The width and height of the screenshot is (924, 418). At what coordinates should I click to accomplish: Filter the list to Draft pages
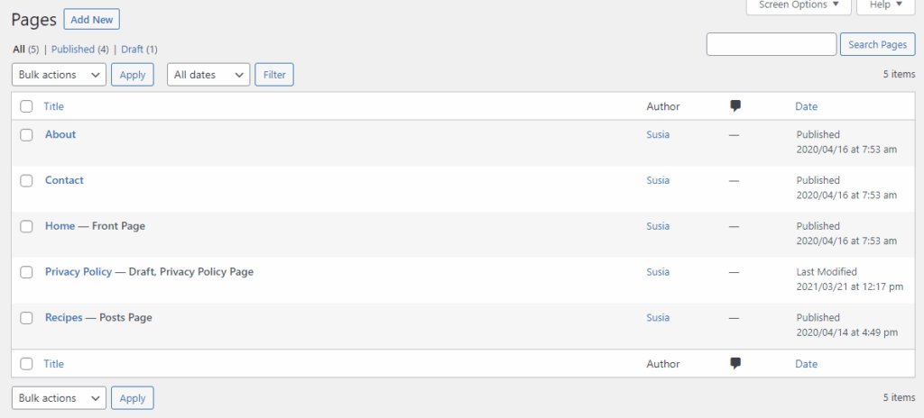(132, 50)
